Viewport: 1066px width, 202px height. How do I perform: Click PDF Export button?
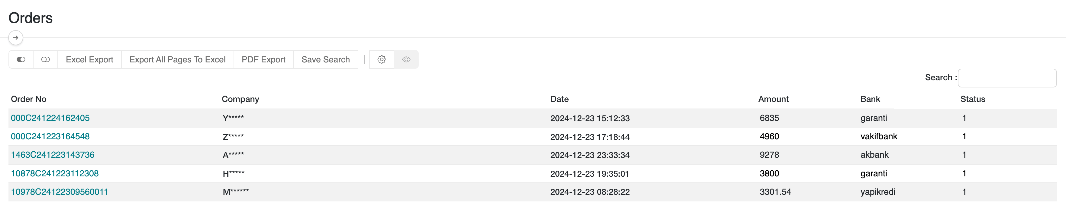click(263, 59)
